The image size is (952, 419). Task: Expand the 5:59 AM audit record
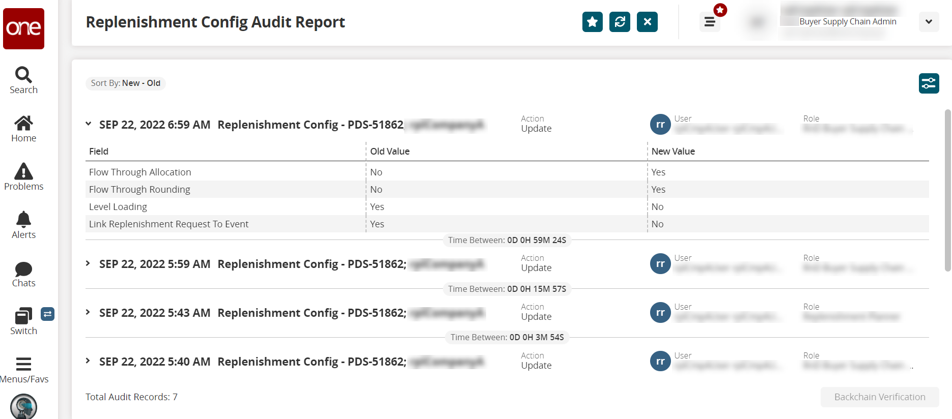(x=88, y=263)
